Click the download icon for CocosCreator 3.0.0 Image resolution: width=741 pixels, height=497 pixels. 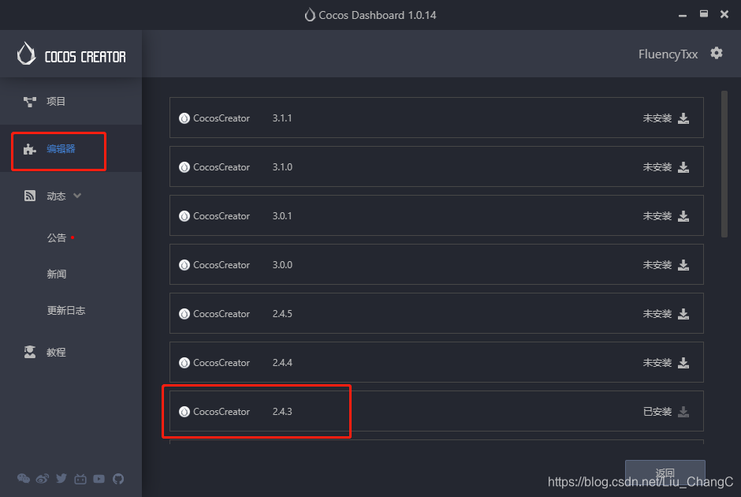(x=683, y=265)
